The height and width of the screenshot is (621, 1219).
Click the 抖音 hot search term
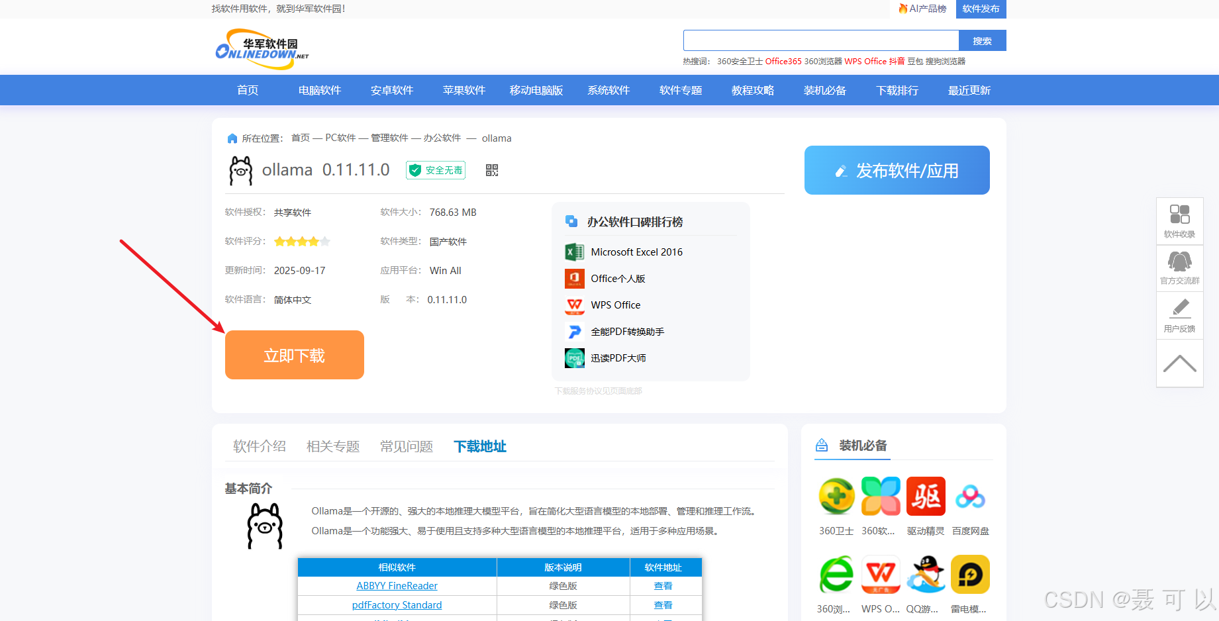click(897, 61)
